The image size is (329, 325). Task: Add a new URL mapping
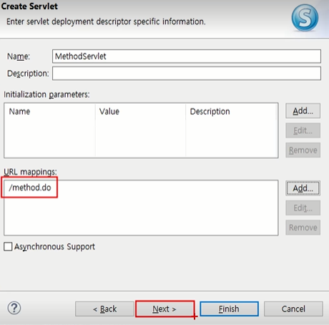[303, 188]
